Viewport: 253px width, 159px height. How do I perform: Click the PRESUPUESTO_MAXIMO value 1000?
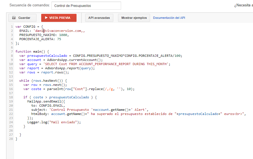click(x=63, y=35)
